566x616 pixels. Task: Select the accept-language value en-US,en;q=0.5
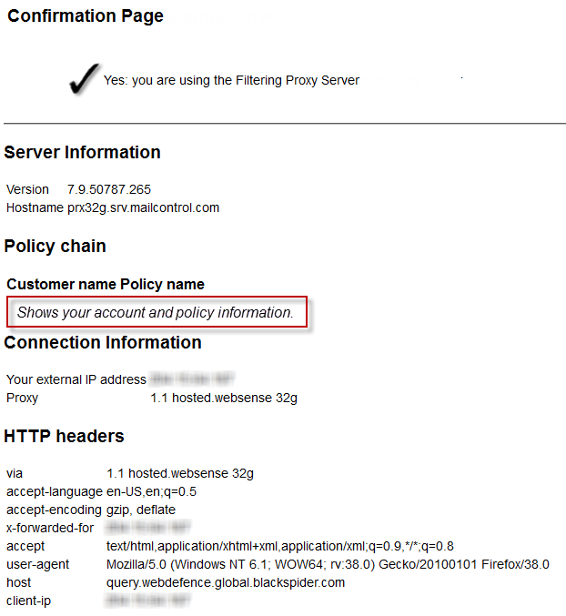pyautogui.click(x=151, y=491)
